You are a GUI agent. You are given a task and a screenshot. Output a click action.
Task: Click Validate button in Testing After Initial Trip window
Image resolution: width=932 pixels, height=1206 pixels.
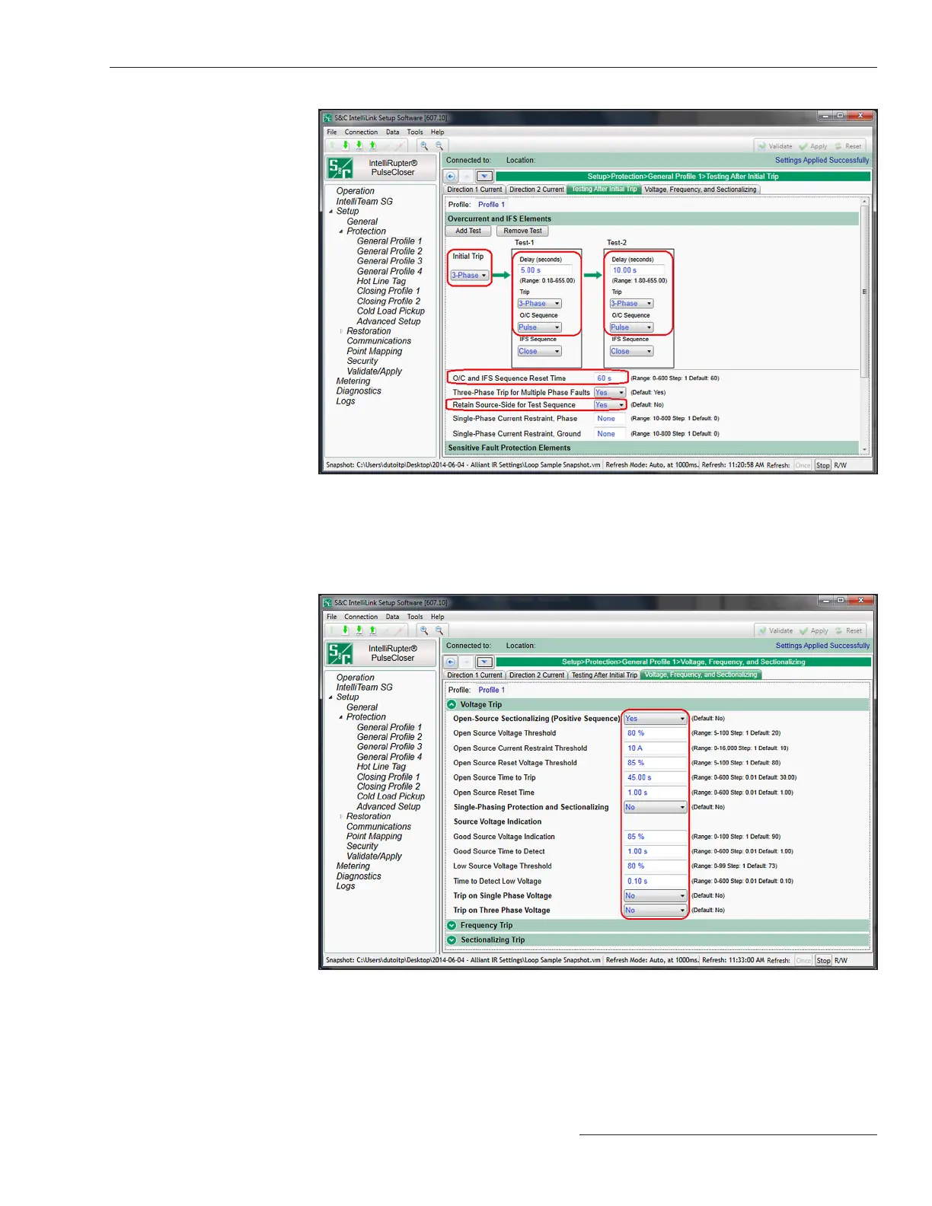pyautogui.click(x=774, y=146)
